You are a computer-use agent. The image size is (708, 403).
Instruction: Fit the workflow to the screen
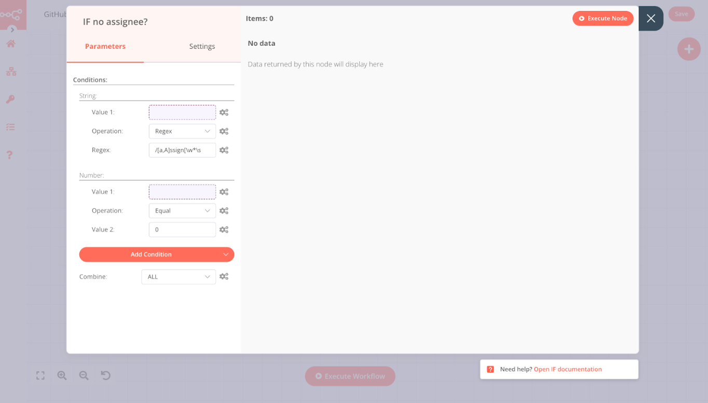click(40, 375)
